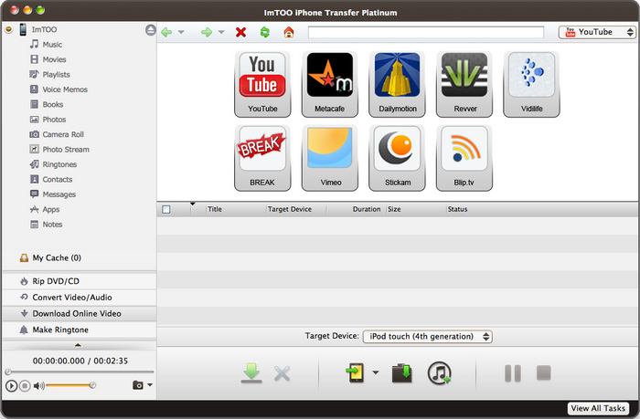This screenshot has width=640, height=419.
Task: Open the Metacafe site tile
Action: tap(329, 84)
